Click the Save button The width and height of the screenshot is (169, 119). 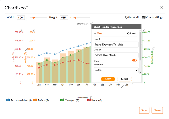coord(144,110)
